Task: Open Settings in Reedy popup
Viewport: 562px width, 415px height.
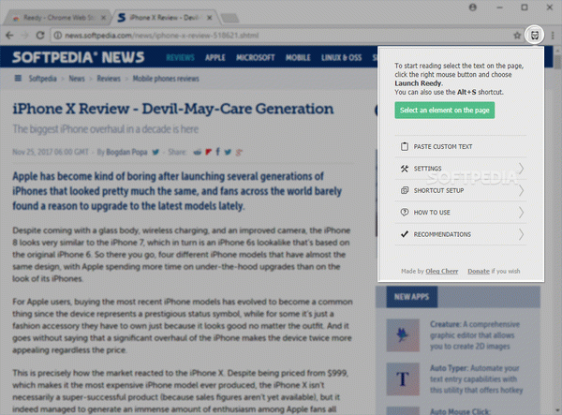Action: [461, 169]
